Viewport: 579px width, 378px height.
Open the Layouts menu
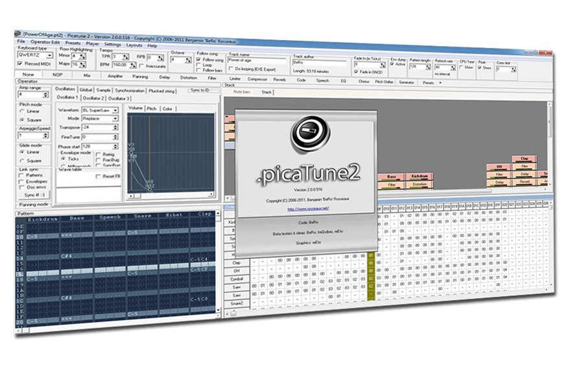coord(134,45)
